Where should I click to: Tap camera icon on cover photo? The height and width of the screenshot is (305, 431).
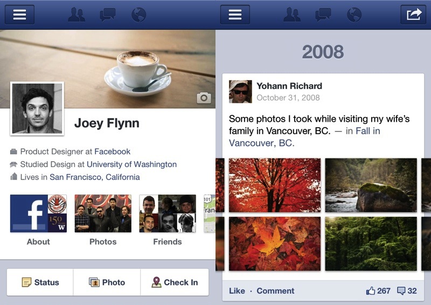coord(204,98)
